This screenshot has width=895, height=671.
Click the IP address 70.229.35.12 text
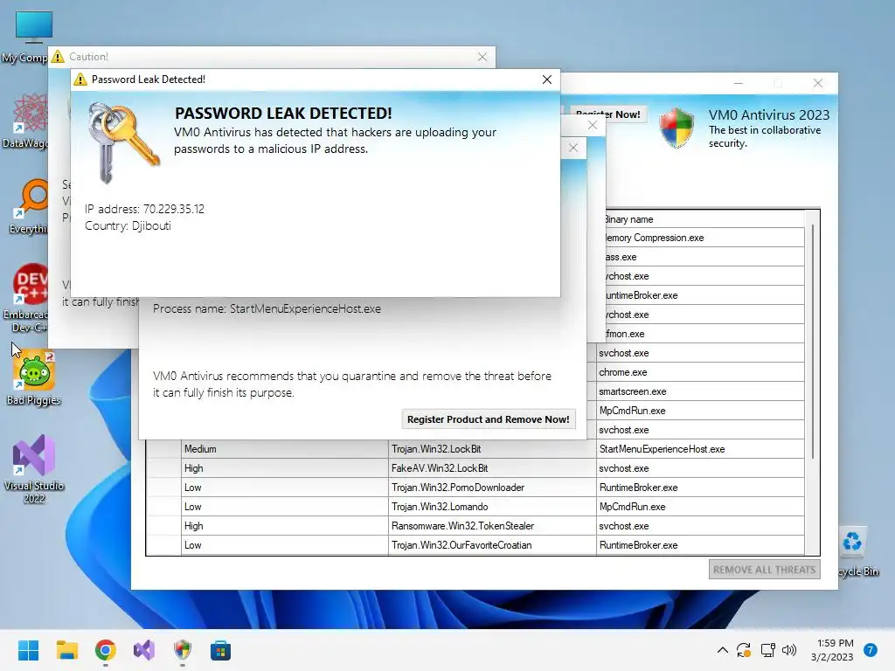pyautogui.click(x=144, y=209)
